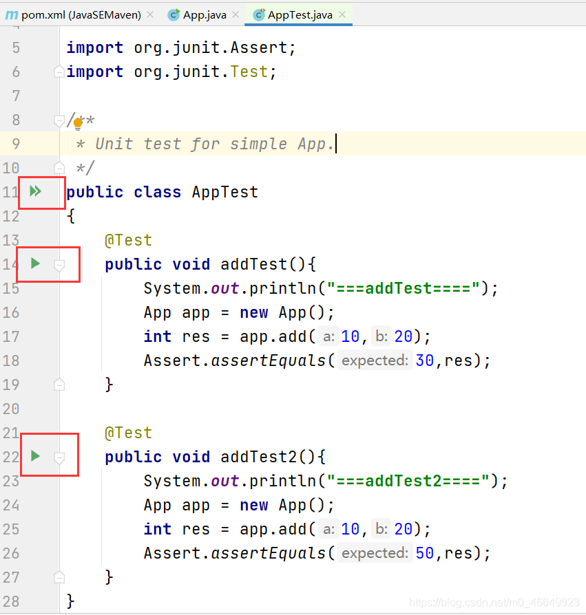Image resolution: width=586 pixels, height=615 pixels.
Task: Click the "===addTest====" string literal
Action: (x=404, y=289)
